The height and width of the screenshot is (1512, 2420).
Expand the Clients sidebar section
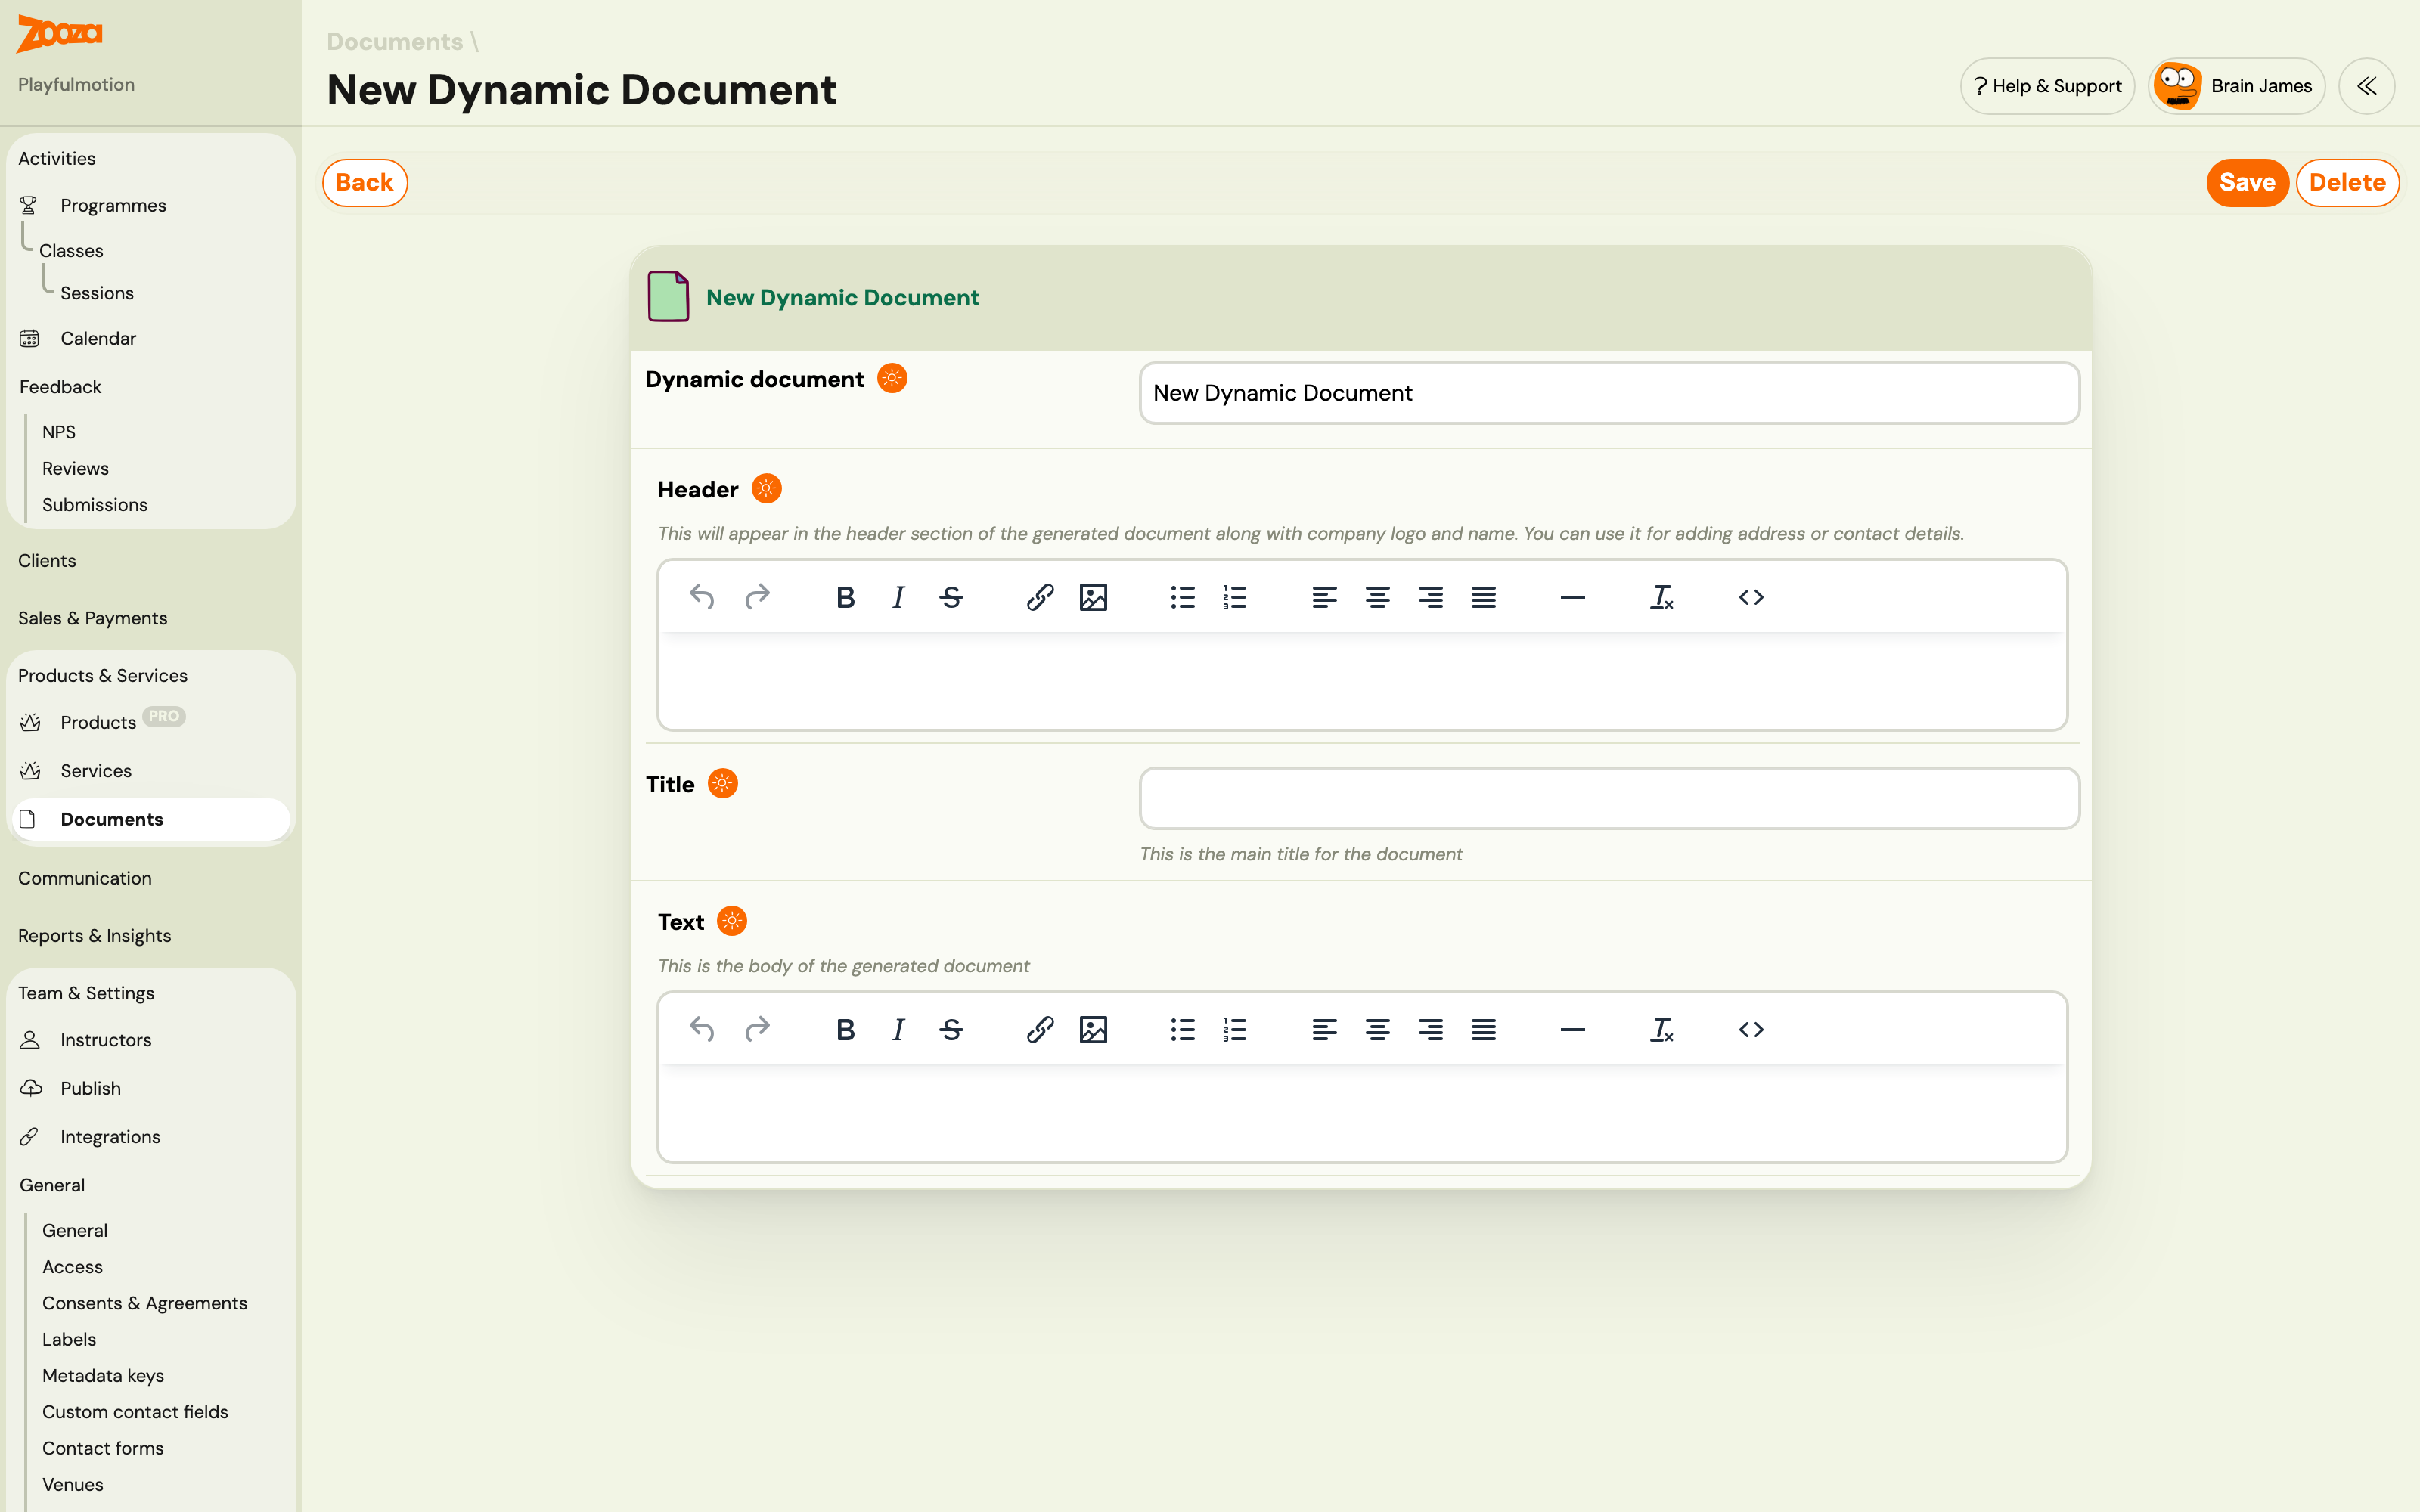(x=47, y=560)
